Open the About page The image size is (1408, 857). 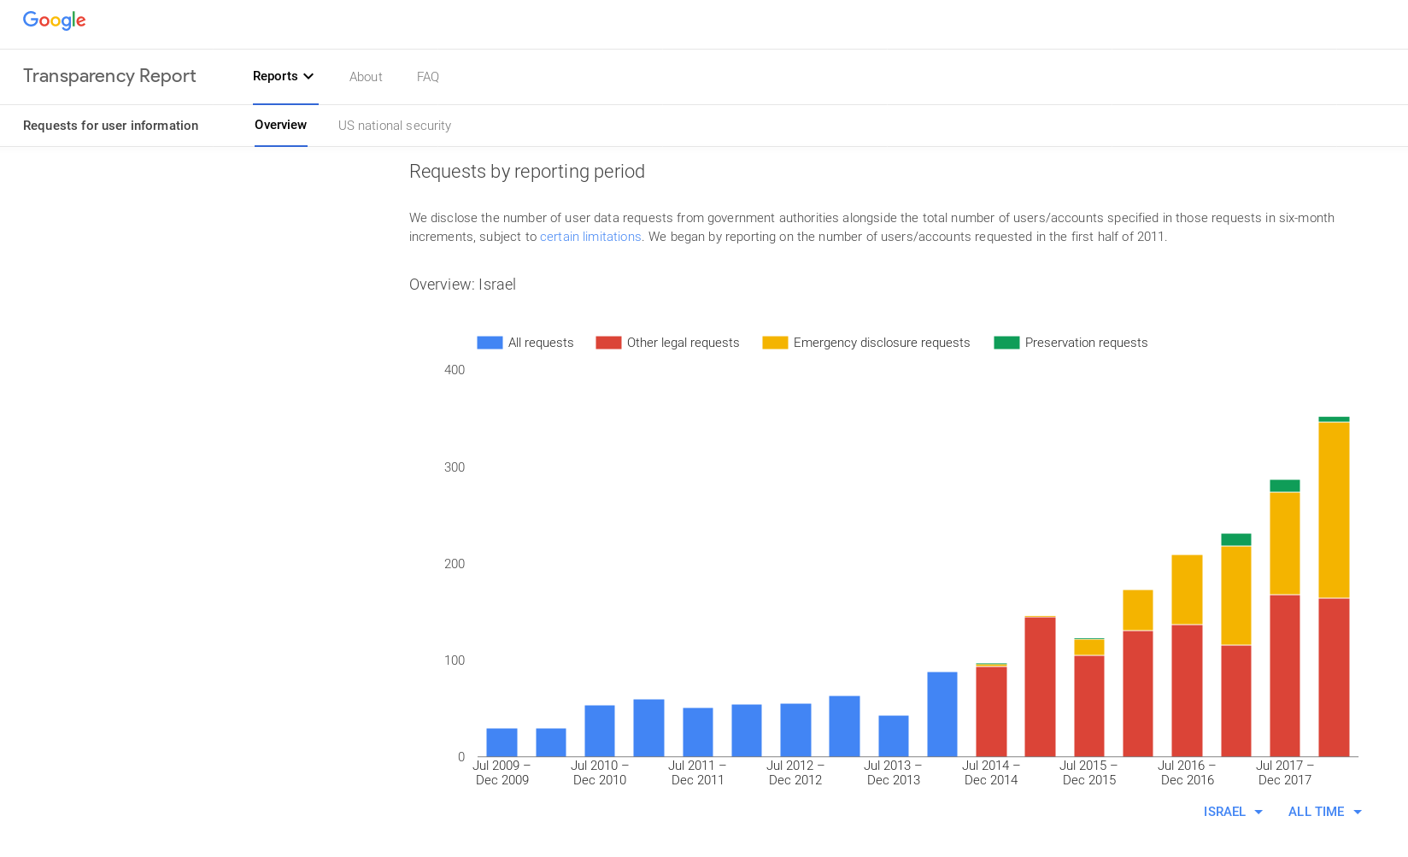366,77
